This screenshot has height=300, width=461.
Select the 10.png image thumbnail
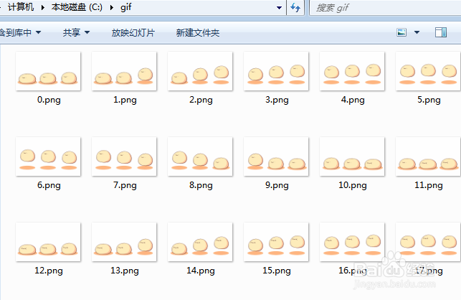[352, 156]
